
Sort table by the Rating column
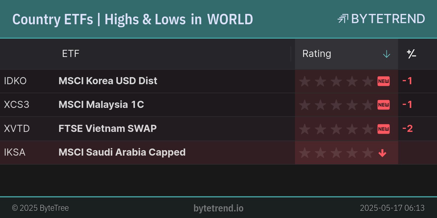[x=317, y=54]
